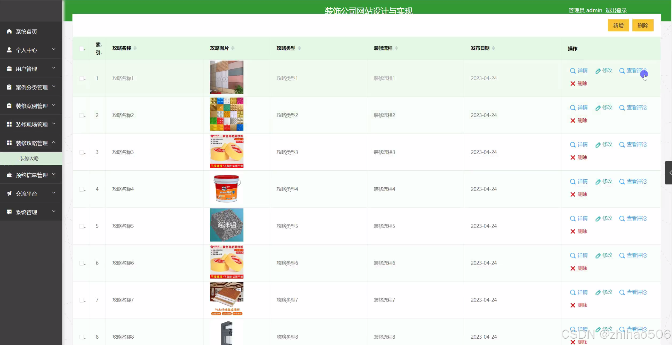Image resolution: width=672 pixels, height=345 pixels.
Task: Click the home icon beside 系统首页
Action: [9, 31]
